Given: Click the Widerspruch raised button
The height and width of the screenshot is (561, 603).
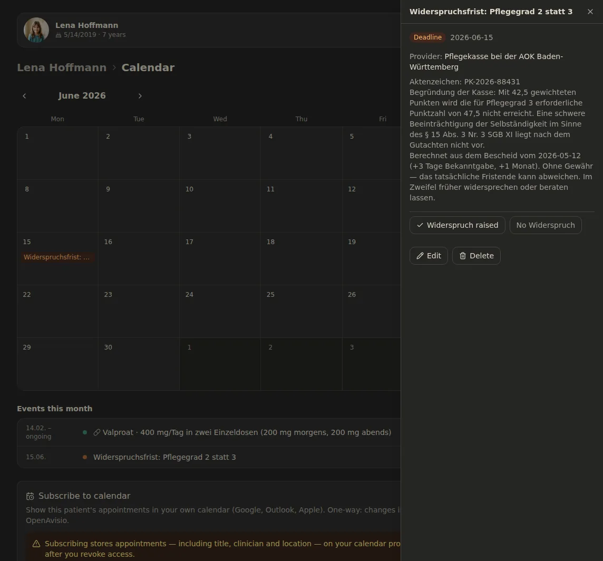Looking at the screenshot, I should click(457, 225).
